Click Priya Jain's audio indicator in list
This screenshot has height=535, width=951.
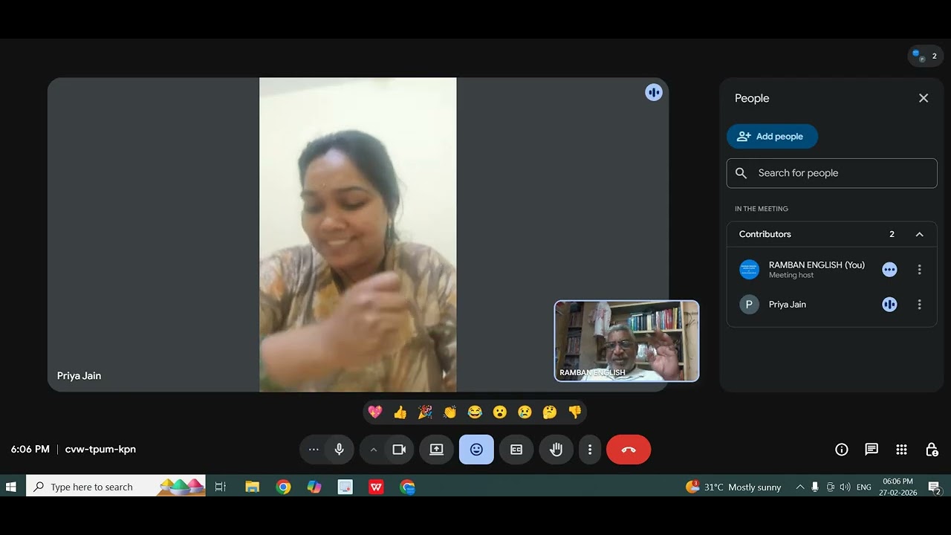tap(889, 305)
